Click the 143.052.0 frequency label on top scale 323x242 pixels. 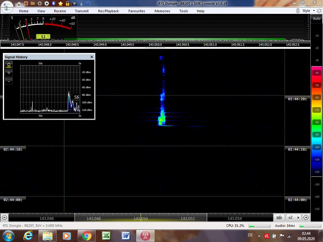265,44
